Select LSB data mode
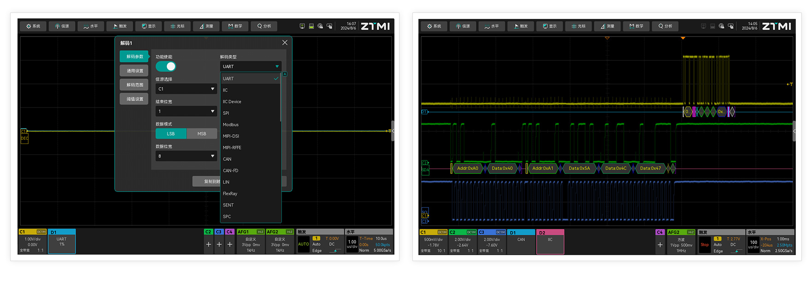The image size is (811, 286). (171, 134)
